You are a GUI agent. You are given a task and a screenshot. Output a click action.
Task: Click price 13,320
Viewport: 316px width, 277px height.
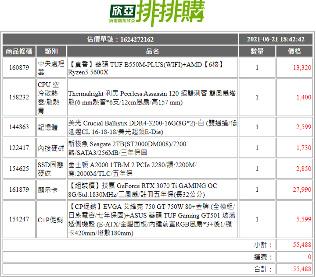pyautogui.click(x=302, y=68)
